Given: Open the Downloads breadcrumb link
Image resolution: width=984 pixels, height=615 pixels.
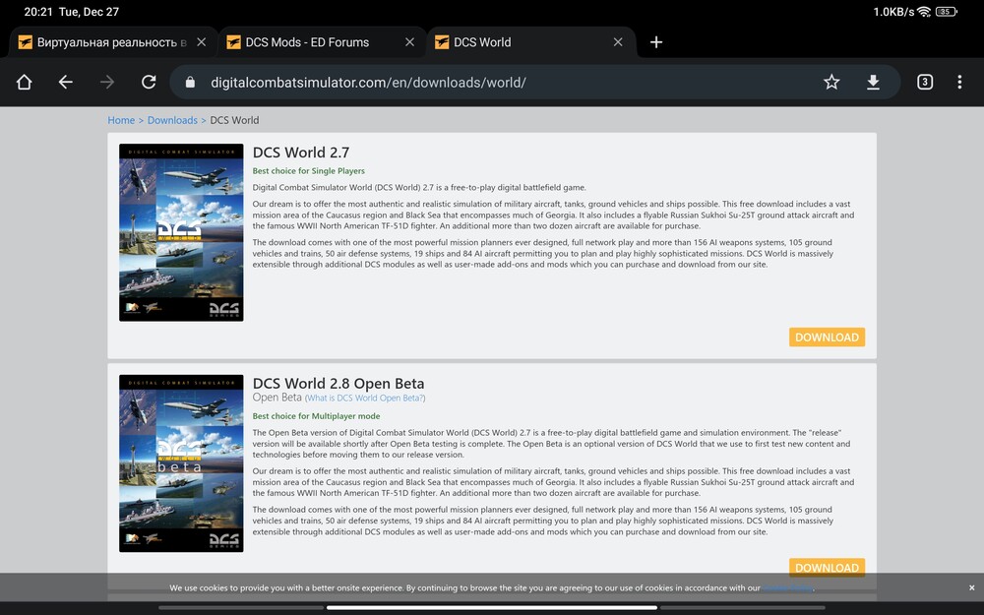Looking at the screenshot, I should [x=172, y=119].
